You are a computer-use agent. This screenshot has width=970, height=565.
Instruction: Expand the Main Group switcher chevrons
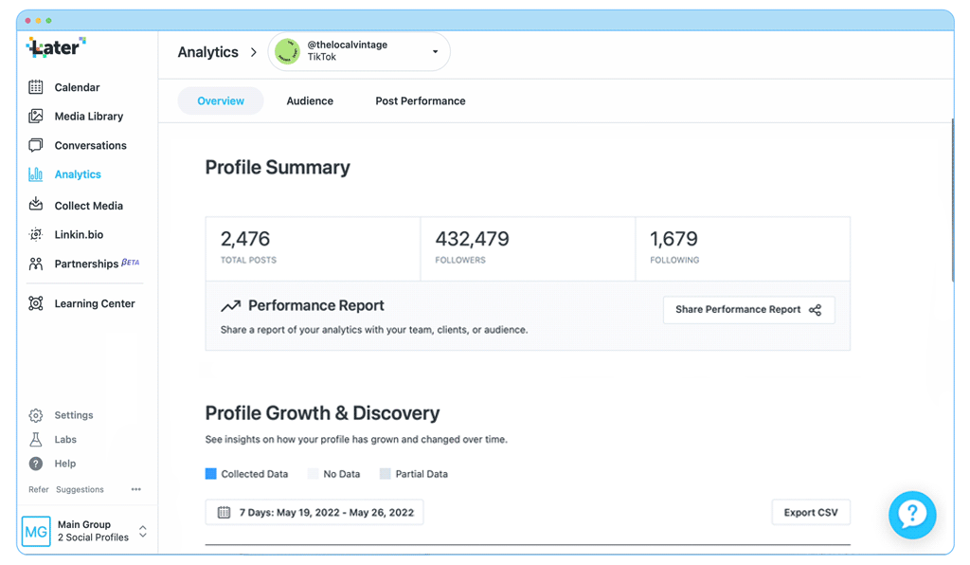pyautogui.click(x=143, y=532)
